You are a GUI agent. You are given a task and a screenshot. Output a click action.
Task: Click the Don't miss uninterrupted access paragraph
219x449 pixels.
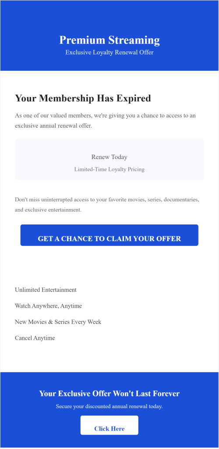[x=107, y=204]
